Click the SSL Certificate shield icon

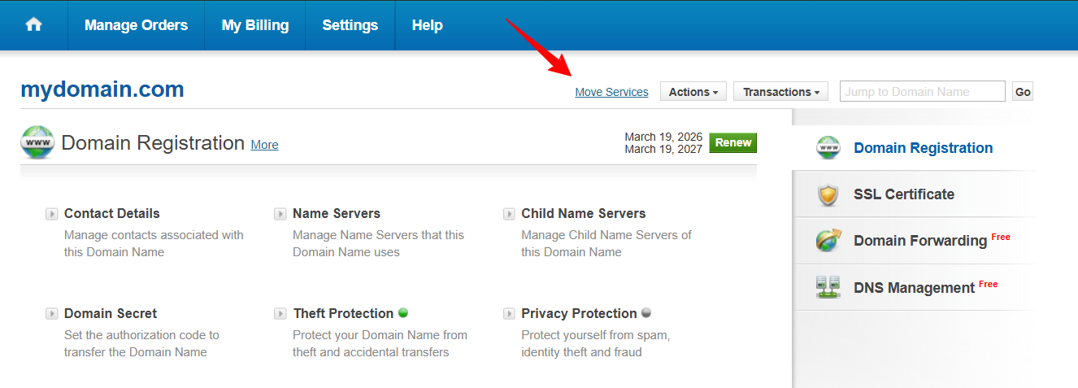click(828, 194)
